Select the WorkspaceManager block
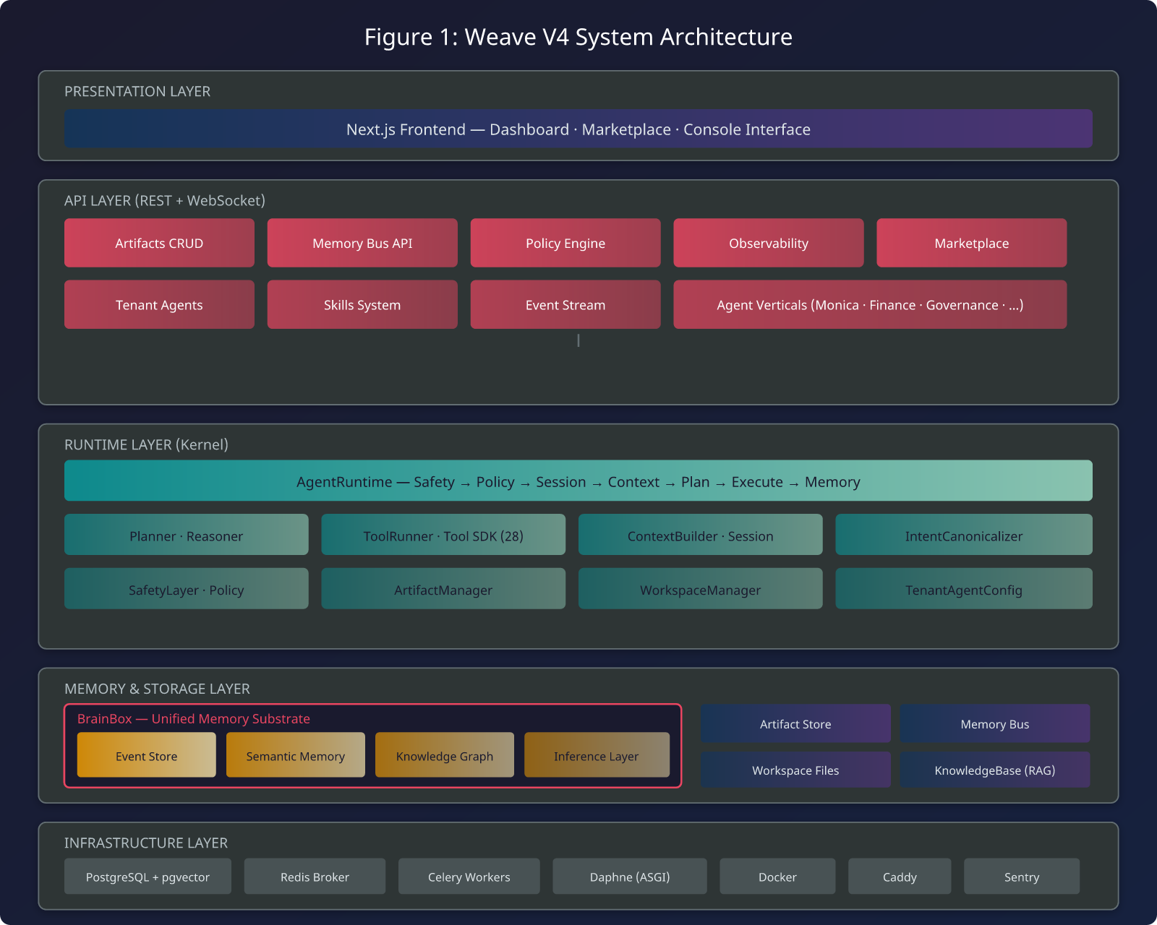 click(x=701, y=588)
